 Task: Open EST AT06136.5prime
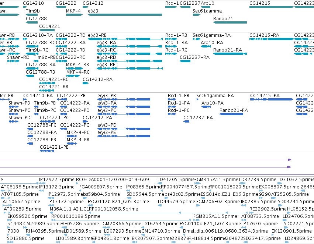click(20, 187)
